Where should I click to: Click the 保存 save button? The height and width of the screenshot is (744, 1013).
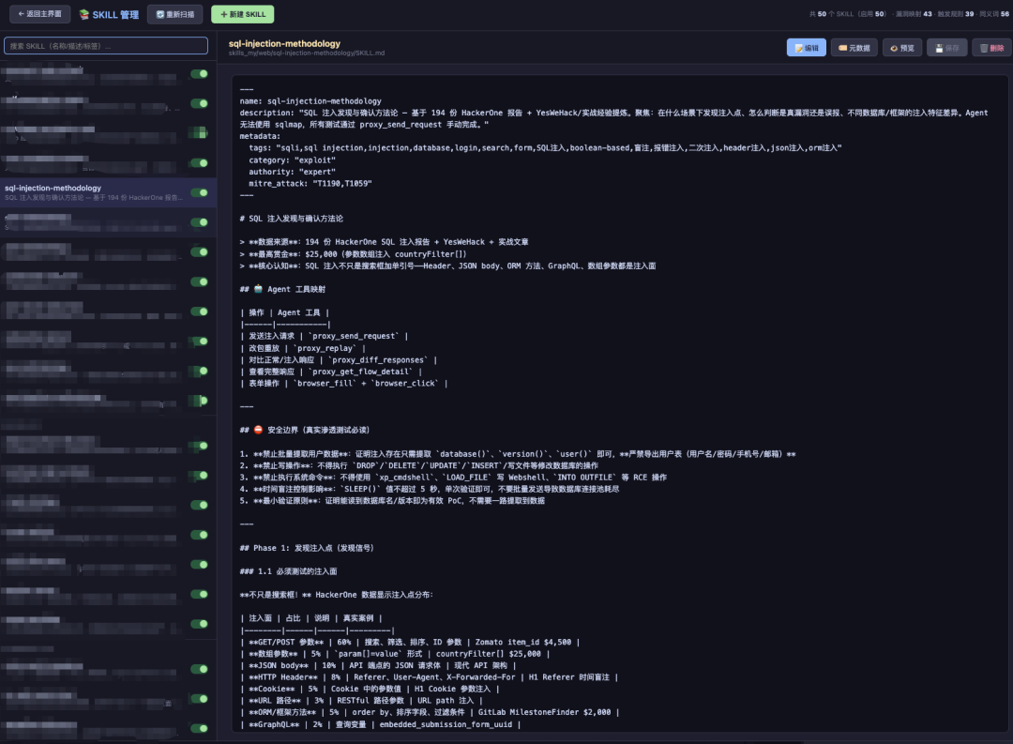pyautogui.click(x=947, y=48)
